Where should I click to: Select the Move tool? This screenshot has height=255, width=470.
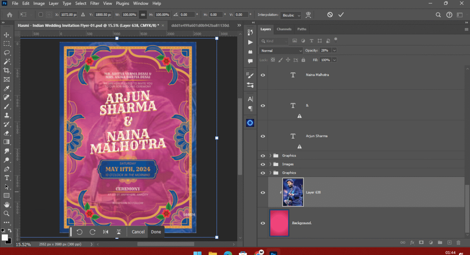coord(7,35)
